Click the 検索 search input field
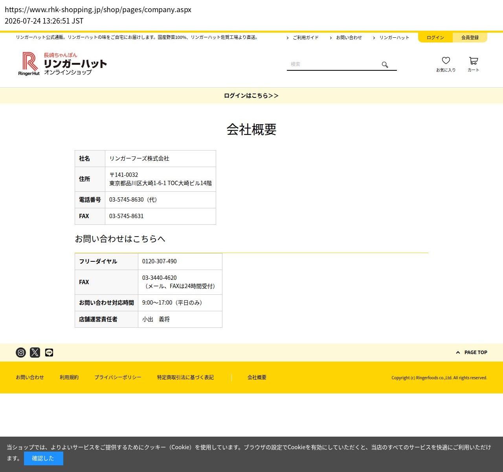This screenshot has height=472, width=503. tap(334, 64)
